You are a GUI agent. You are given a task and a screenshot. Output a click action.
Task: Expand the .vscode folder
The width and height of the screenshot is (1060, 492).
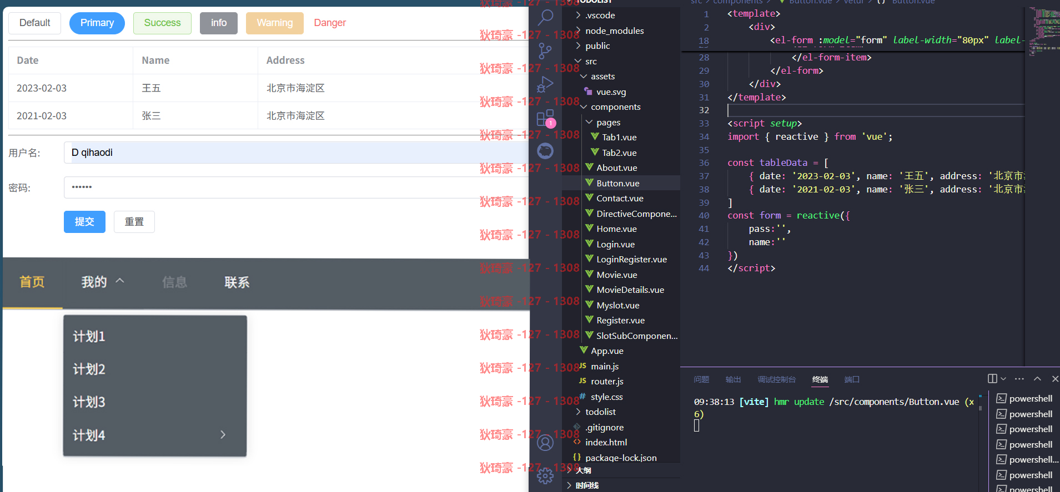tap(600, 15)
